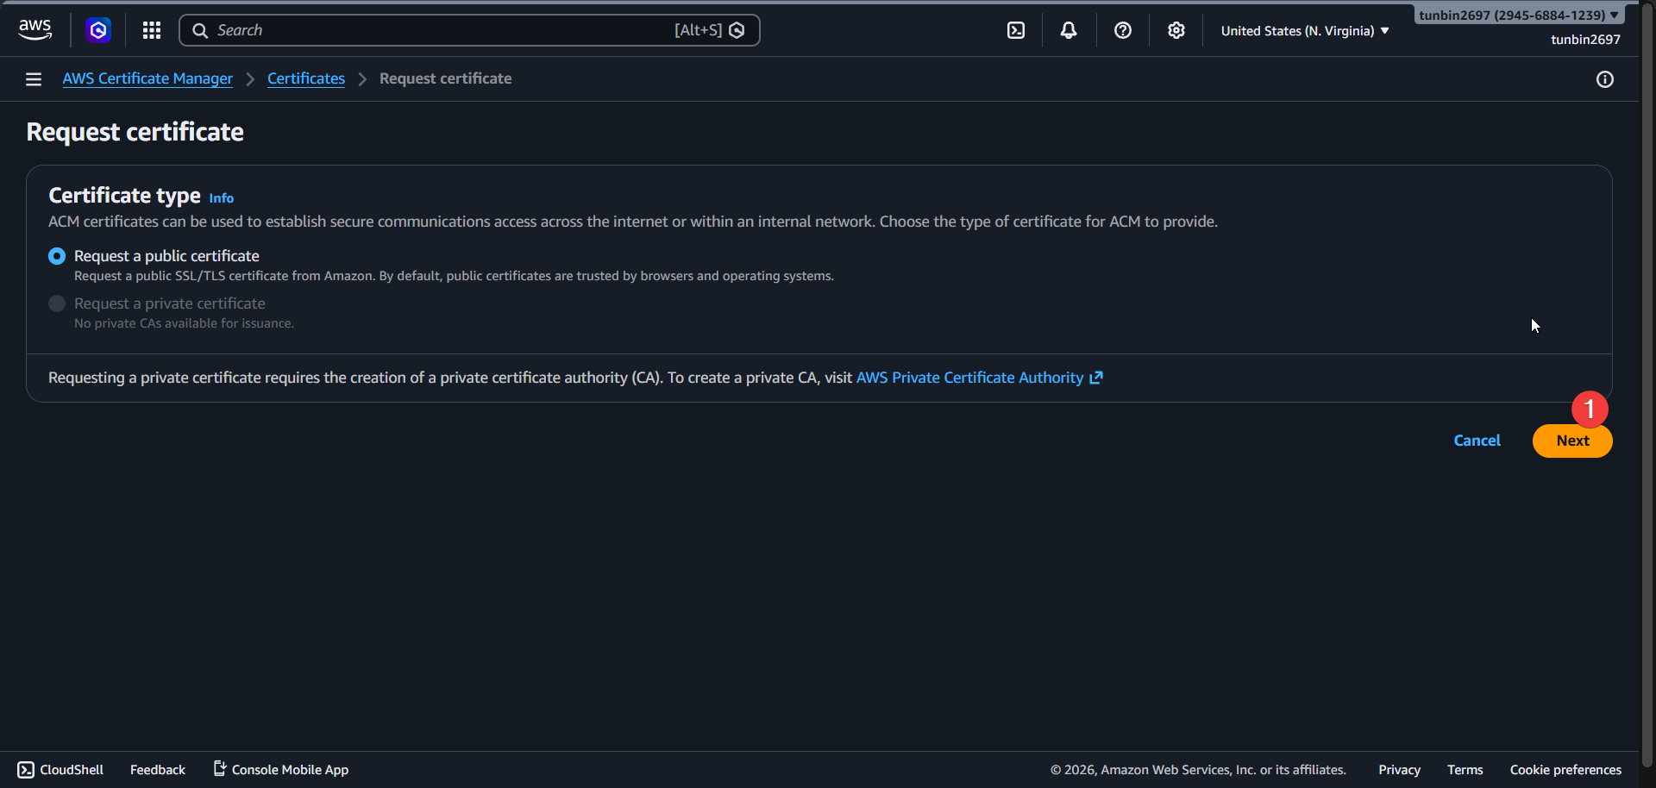Viewport: 1656px width, 788px height.
Task: Select Request a public certificate radio
Action: coord(57,256)
